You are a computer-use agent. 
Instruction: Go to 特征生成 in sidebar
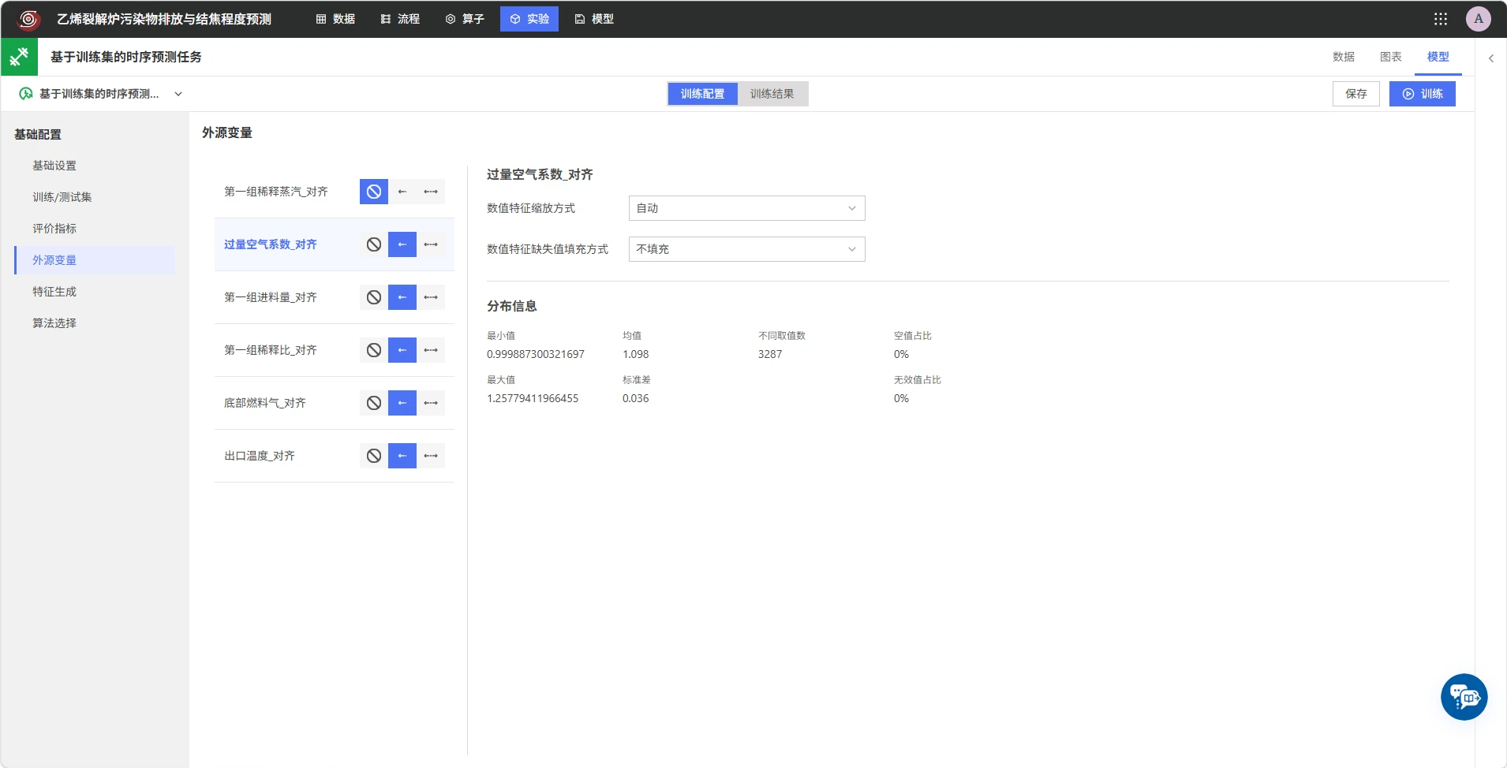[x=54, y=292]
